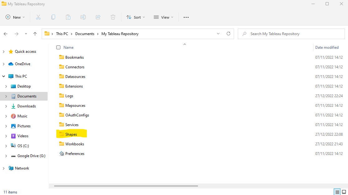Open address bar history dropdown

click(218, 34)
